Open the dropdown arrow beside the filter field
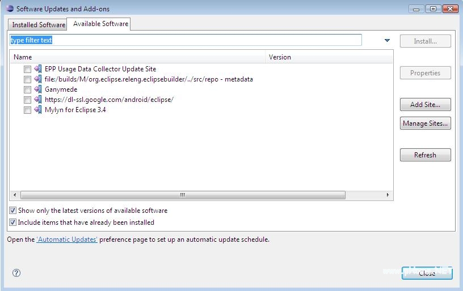Screen dimensions: 463x291 click(387, 40)
